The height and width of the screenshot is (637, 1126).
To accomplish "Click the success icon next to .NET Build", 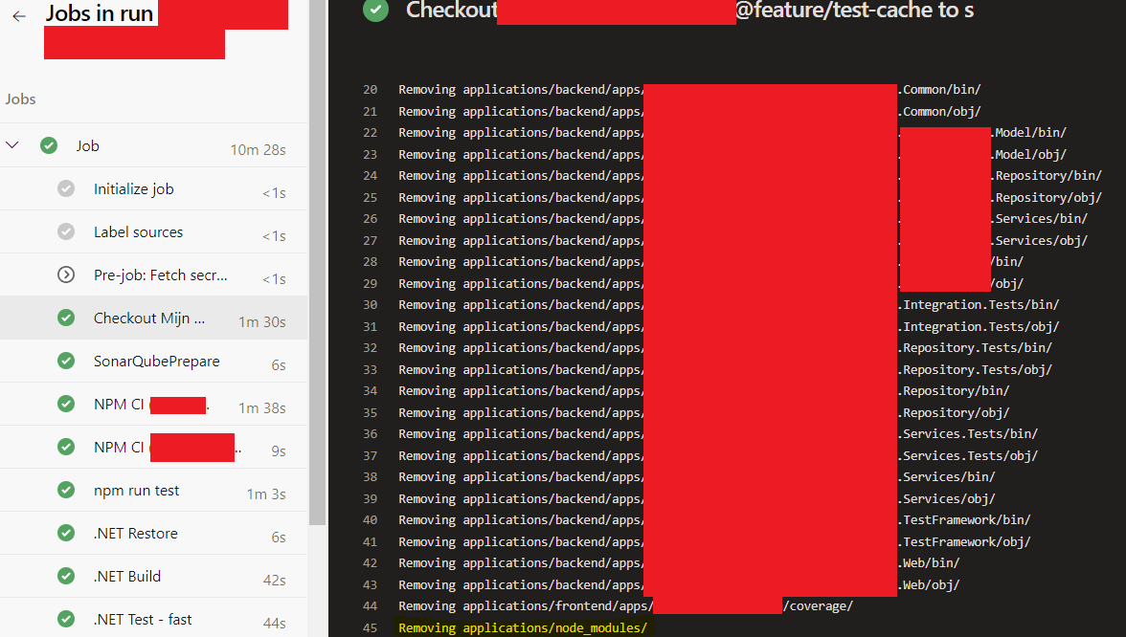I will pyautogui.click(x=65, y=576).
